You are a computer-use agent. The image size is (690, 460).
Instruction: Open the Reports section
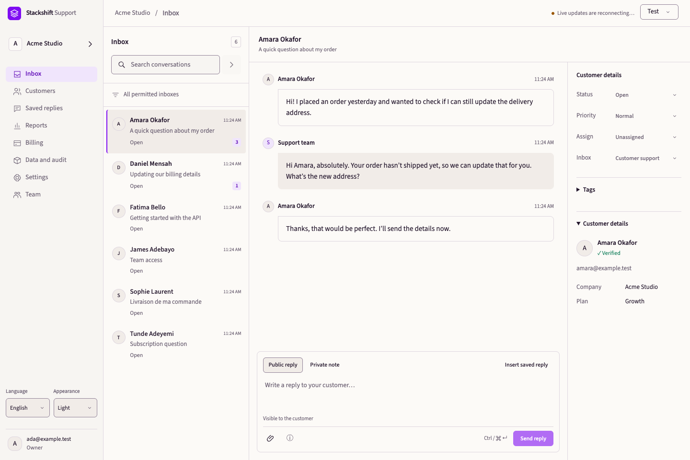tap(51, 126)
